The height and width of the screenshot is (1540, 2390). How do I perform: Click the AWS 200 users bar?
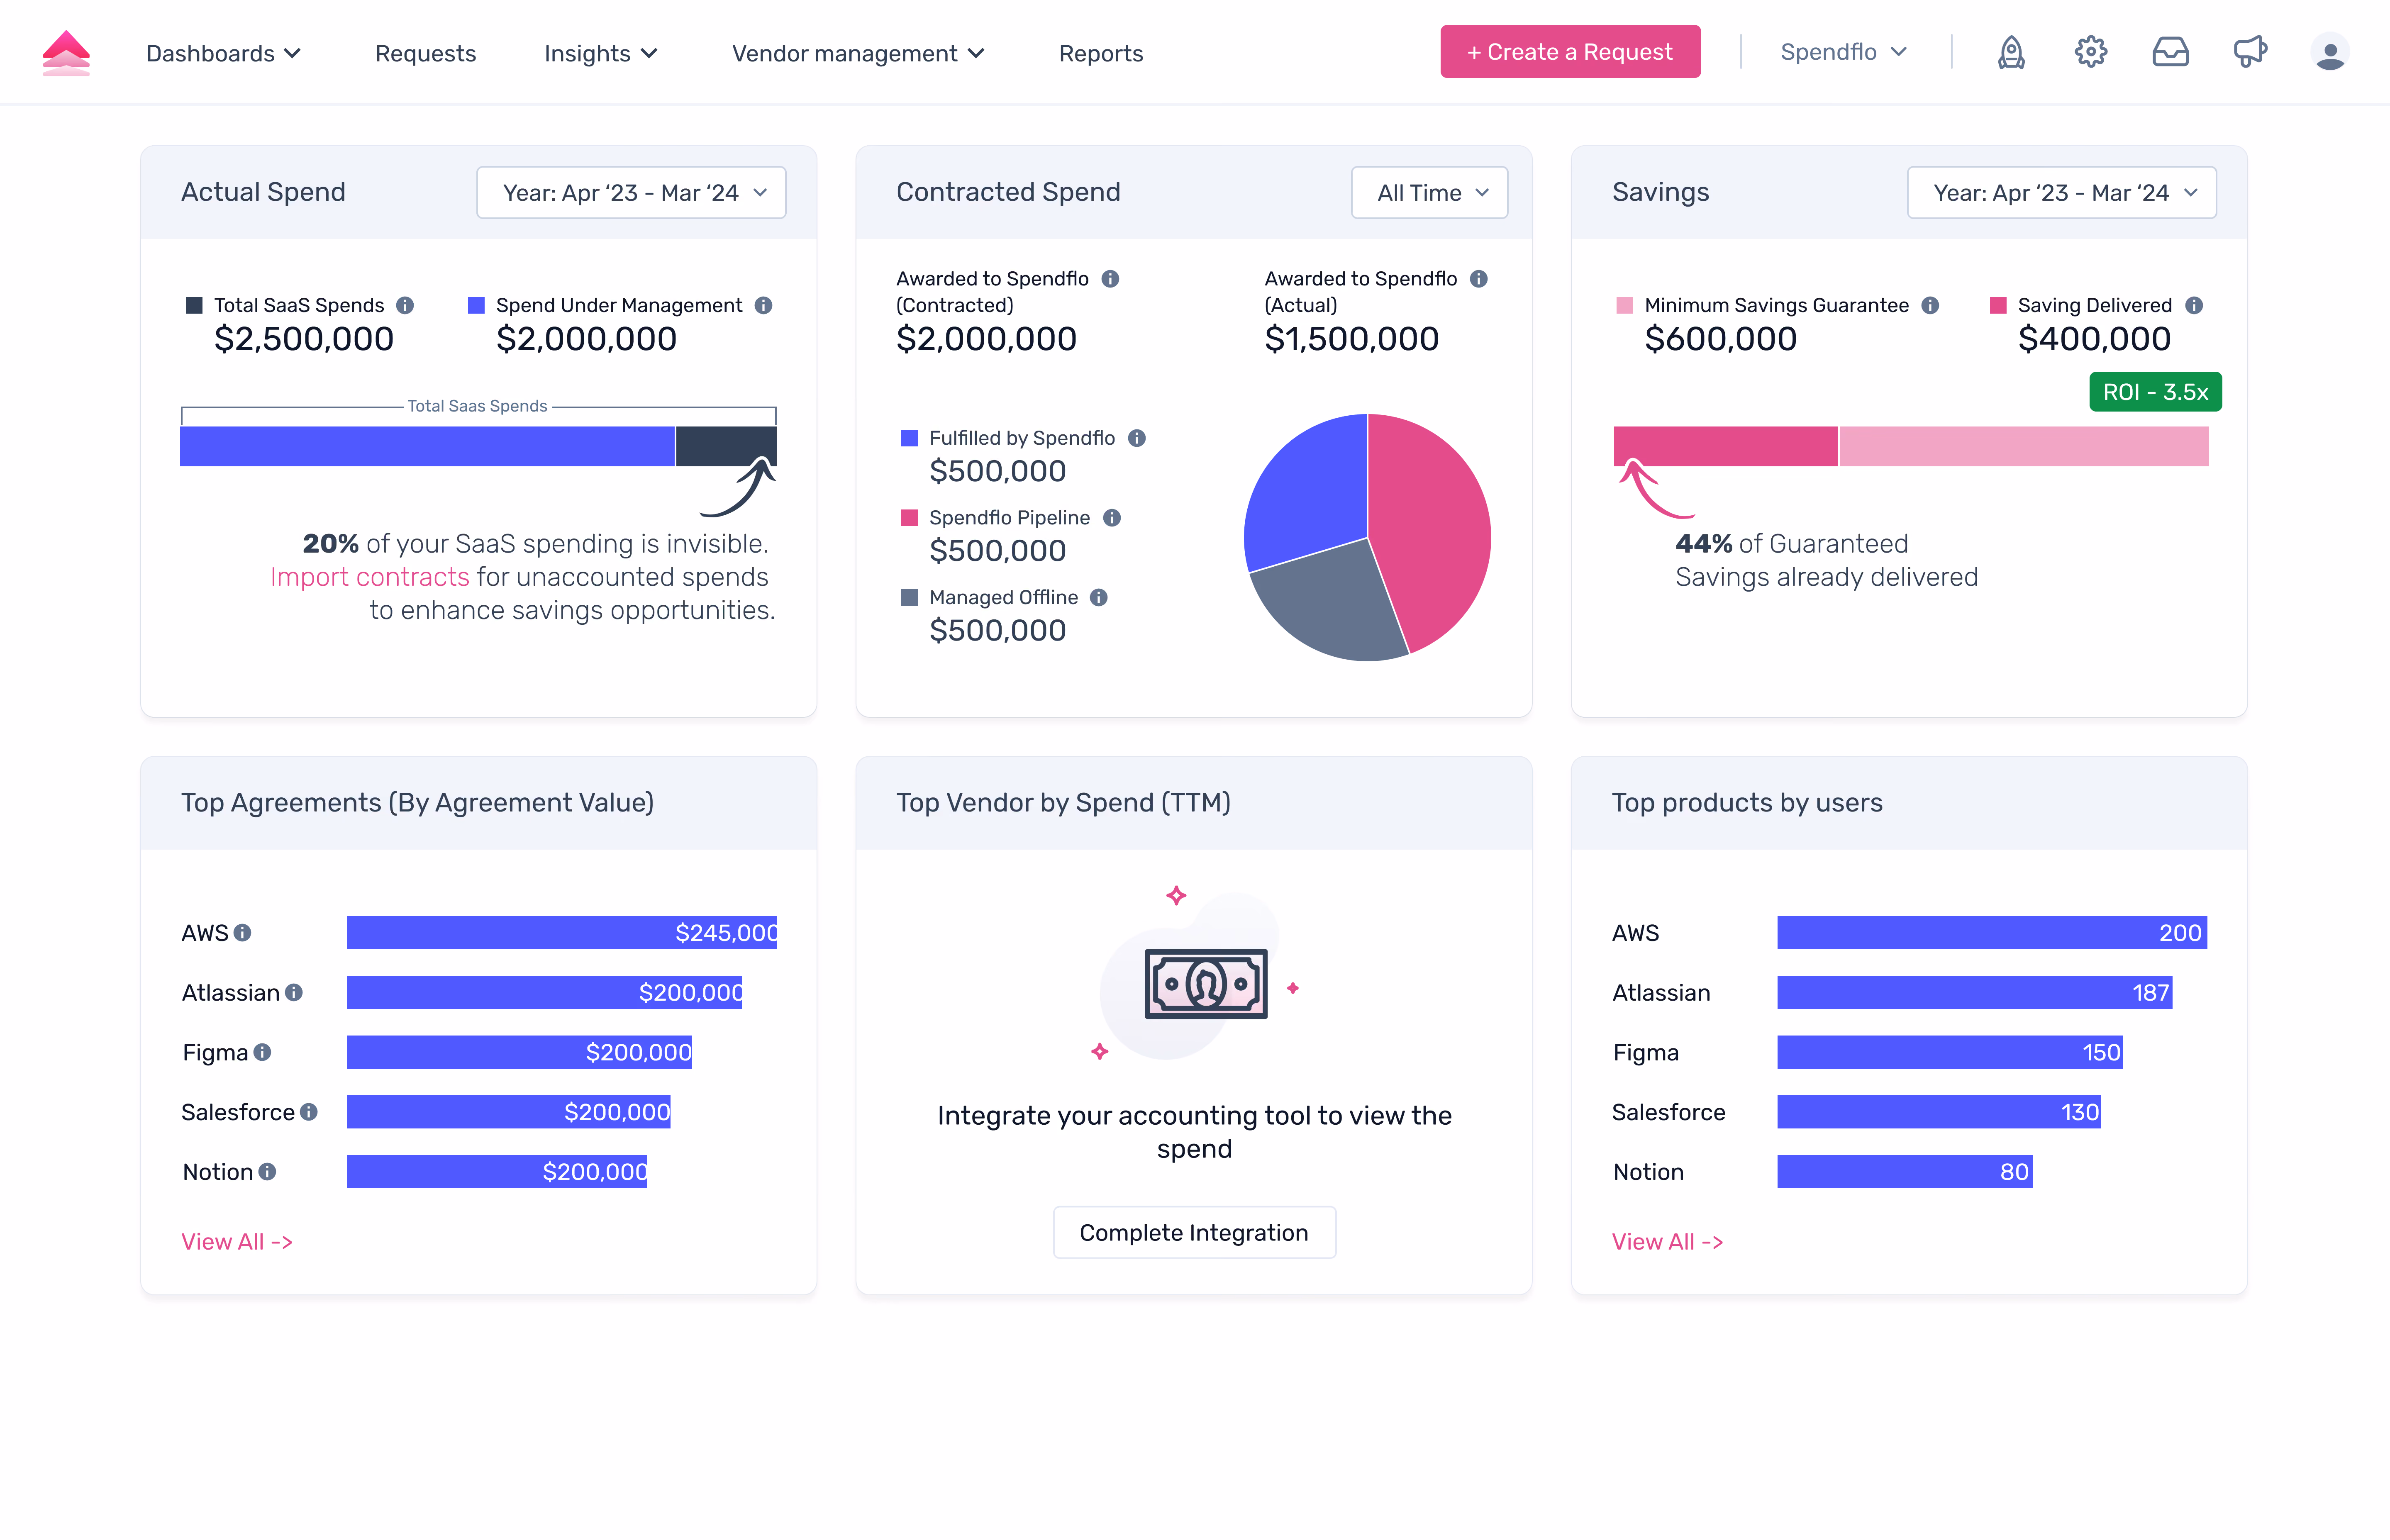1992,933
